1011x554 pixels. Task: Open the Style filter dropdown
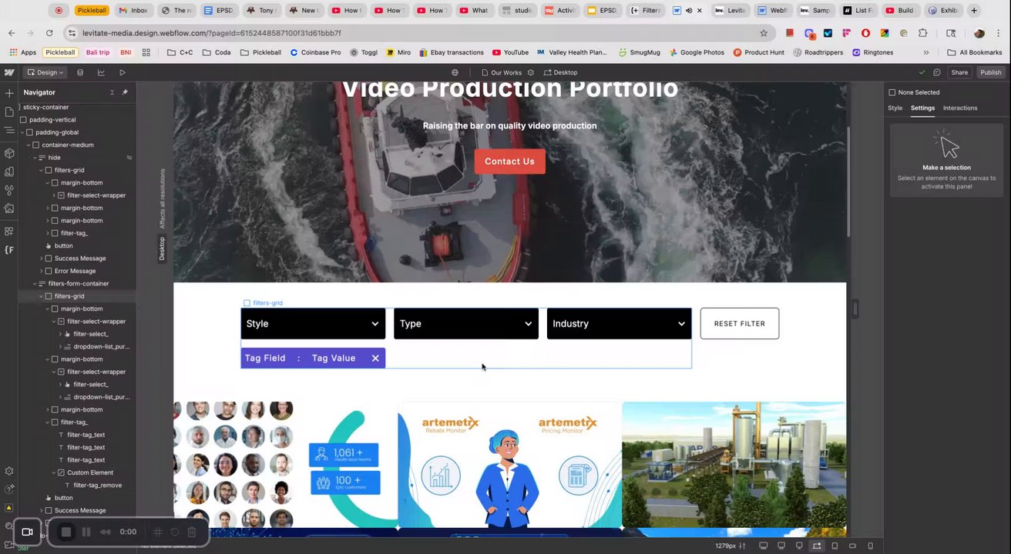[313, 324]
